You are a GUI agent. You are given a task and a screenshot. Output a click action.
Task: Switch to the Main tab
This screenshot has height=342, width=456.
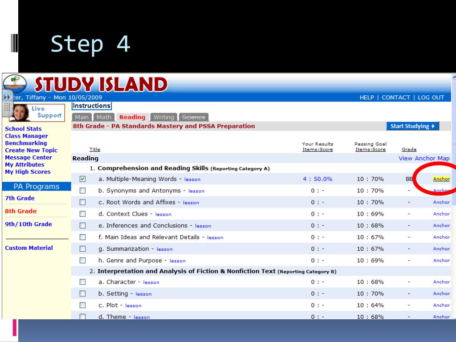[82, 117]
